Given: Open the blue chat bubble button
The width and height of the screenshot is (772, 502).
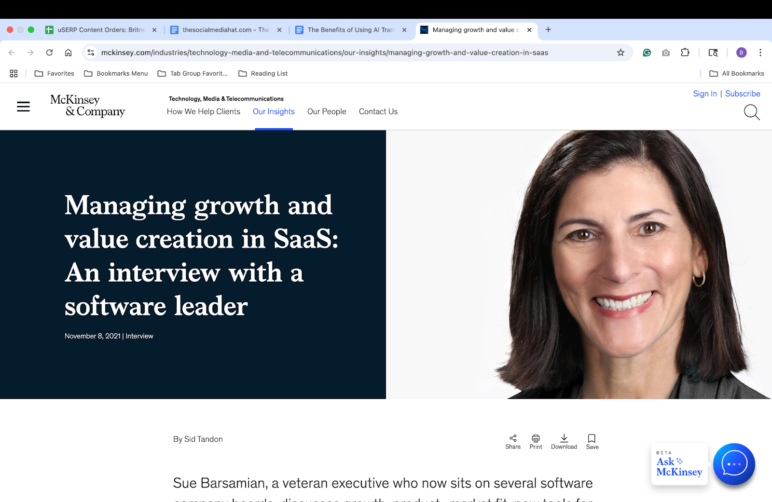Looking at the screenshot, I should pyautogui.click(x=734, y=464).
